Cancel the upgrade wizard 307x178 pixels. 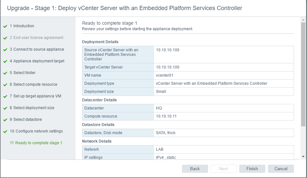click(281, 169)
